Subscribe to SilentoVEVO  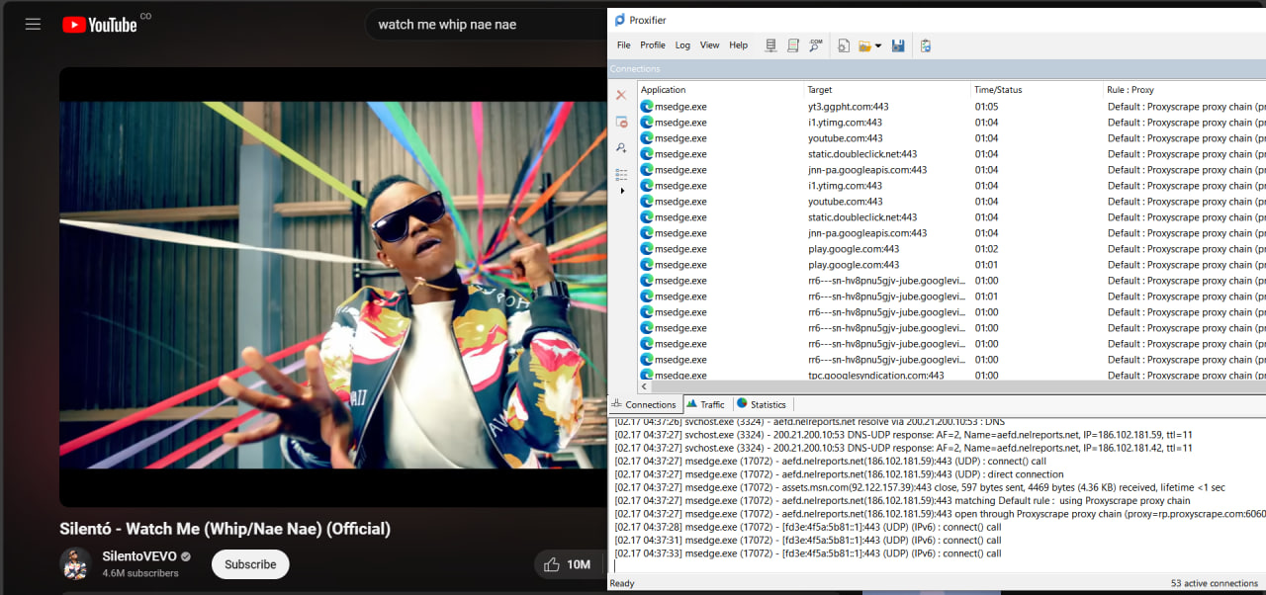pyautogui.click(x=249, y=563)
